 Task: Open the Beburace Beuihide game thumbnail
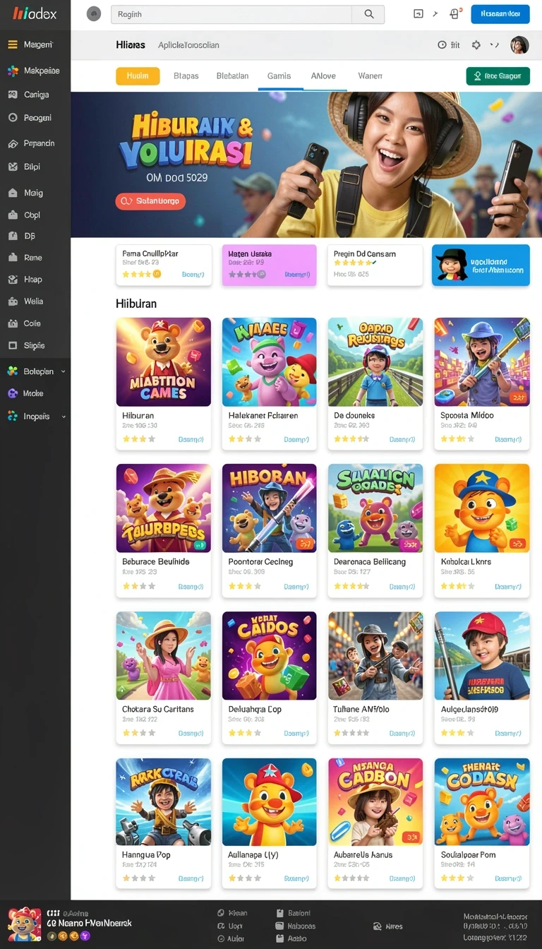164,508
